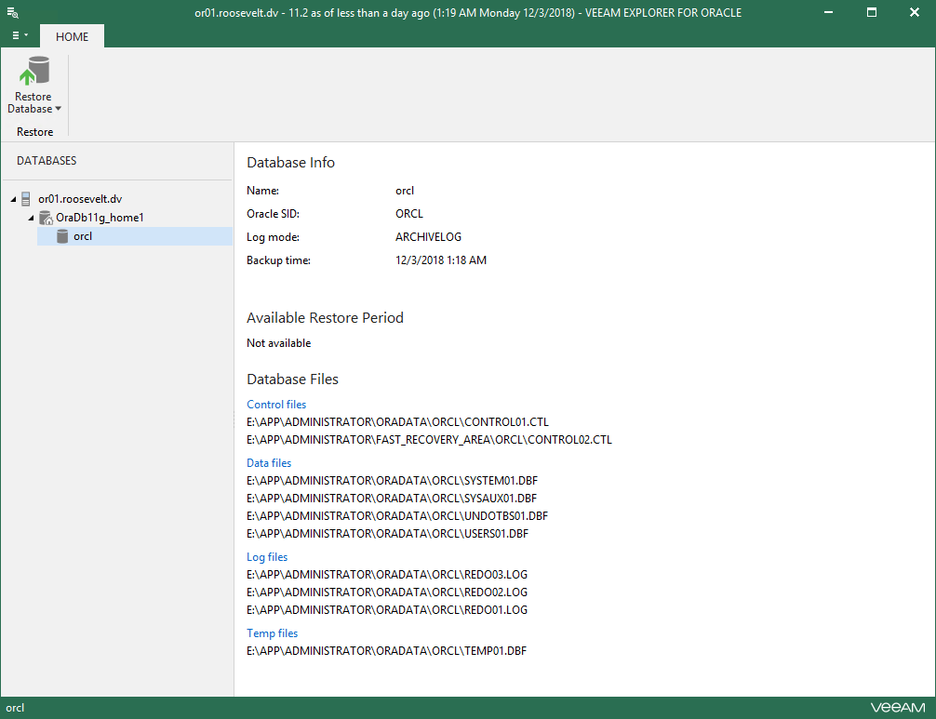936x719 pixels.
Task: Click the REDO01.LOG file path
Action: (x=387, y=610)
